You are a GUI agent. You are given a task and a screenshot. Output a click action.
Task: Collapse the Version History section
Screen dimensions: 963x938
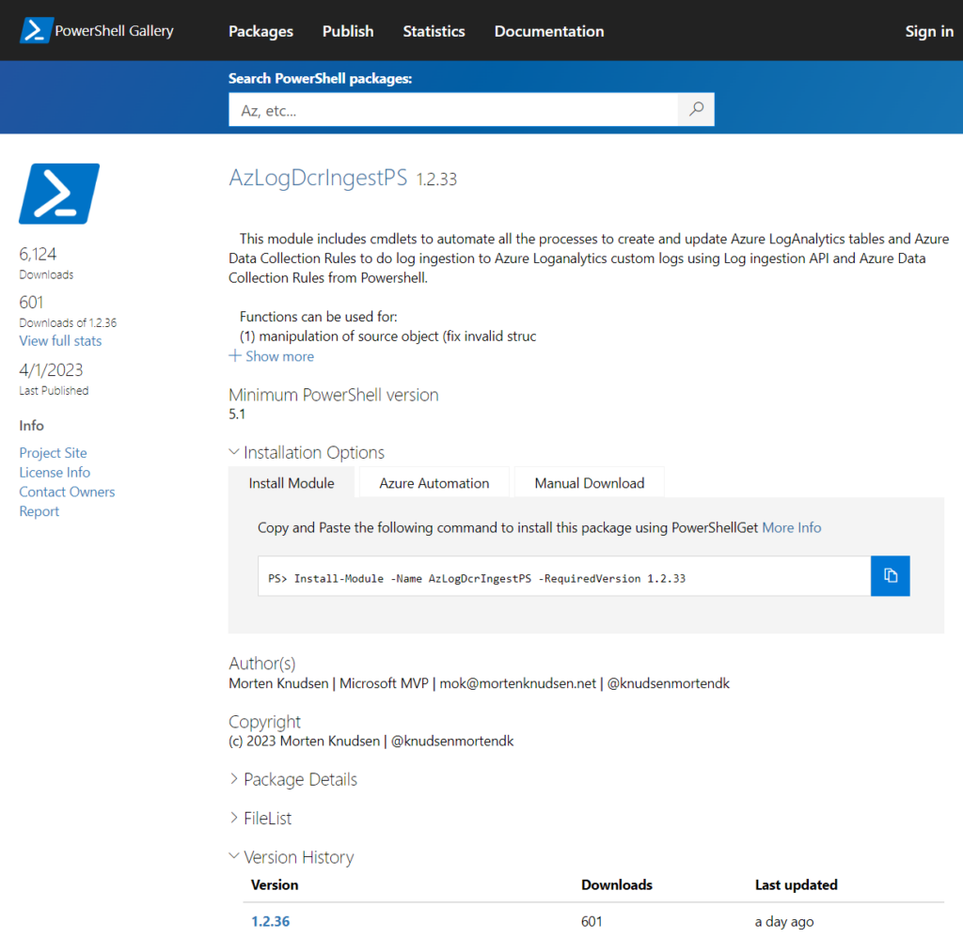(292, 857)
